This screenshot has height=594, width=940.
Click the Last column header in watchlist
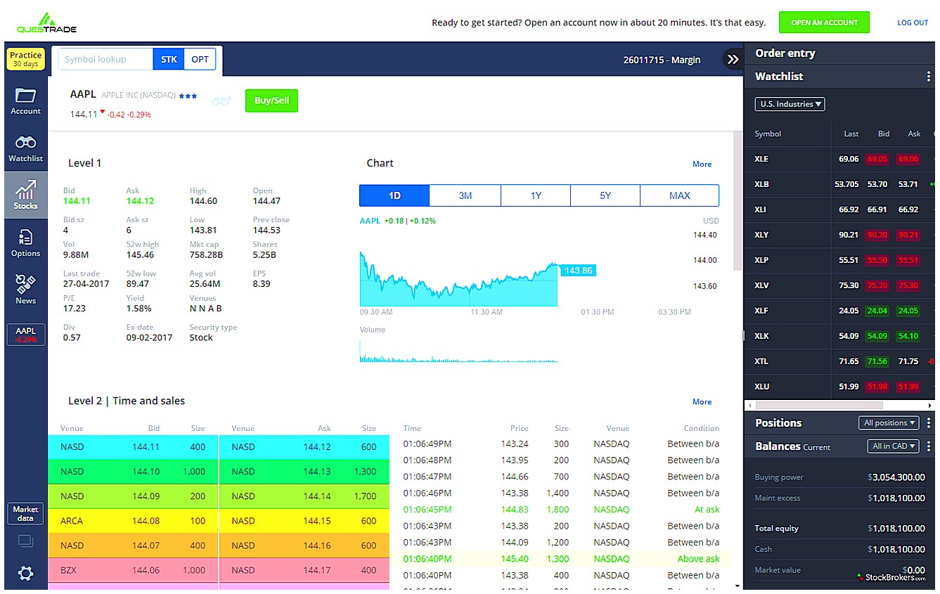click(x=851, y=134)
